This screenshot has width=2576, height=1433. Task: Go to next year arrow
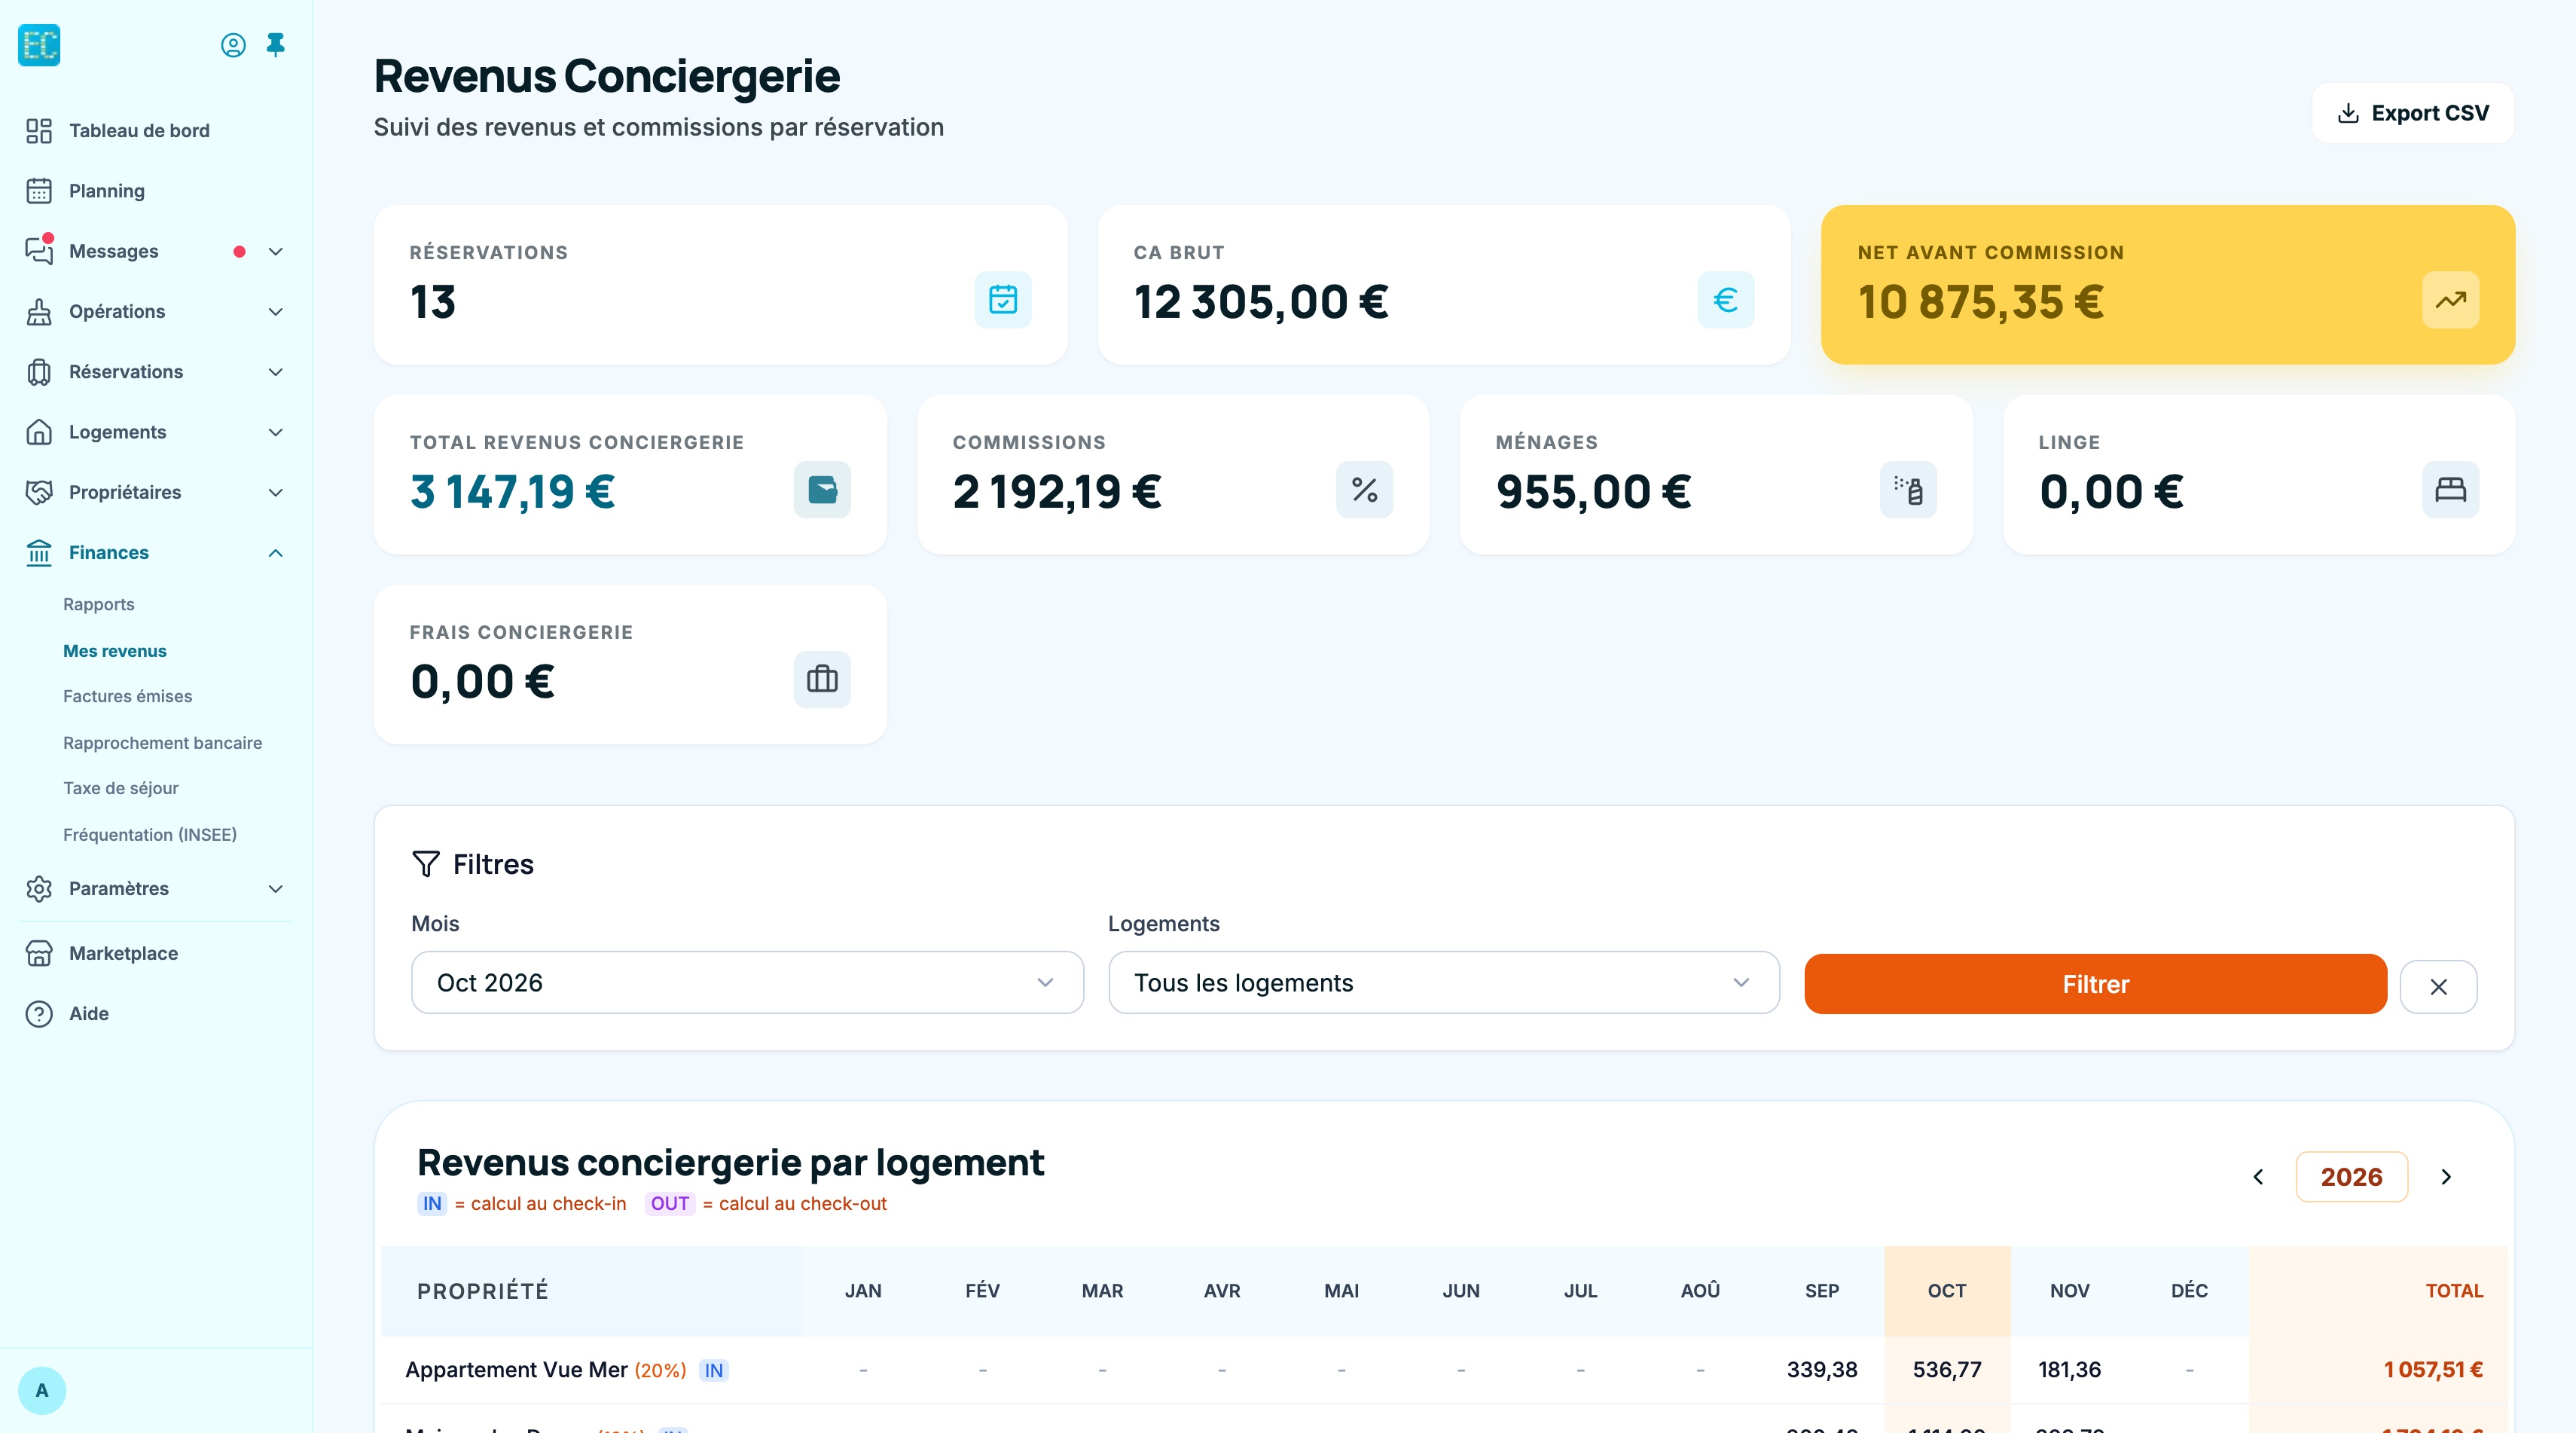(2446, 1177)
